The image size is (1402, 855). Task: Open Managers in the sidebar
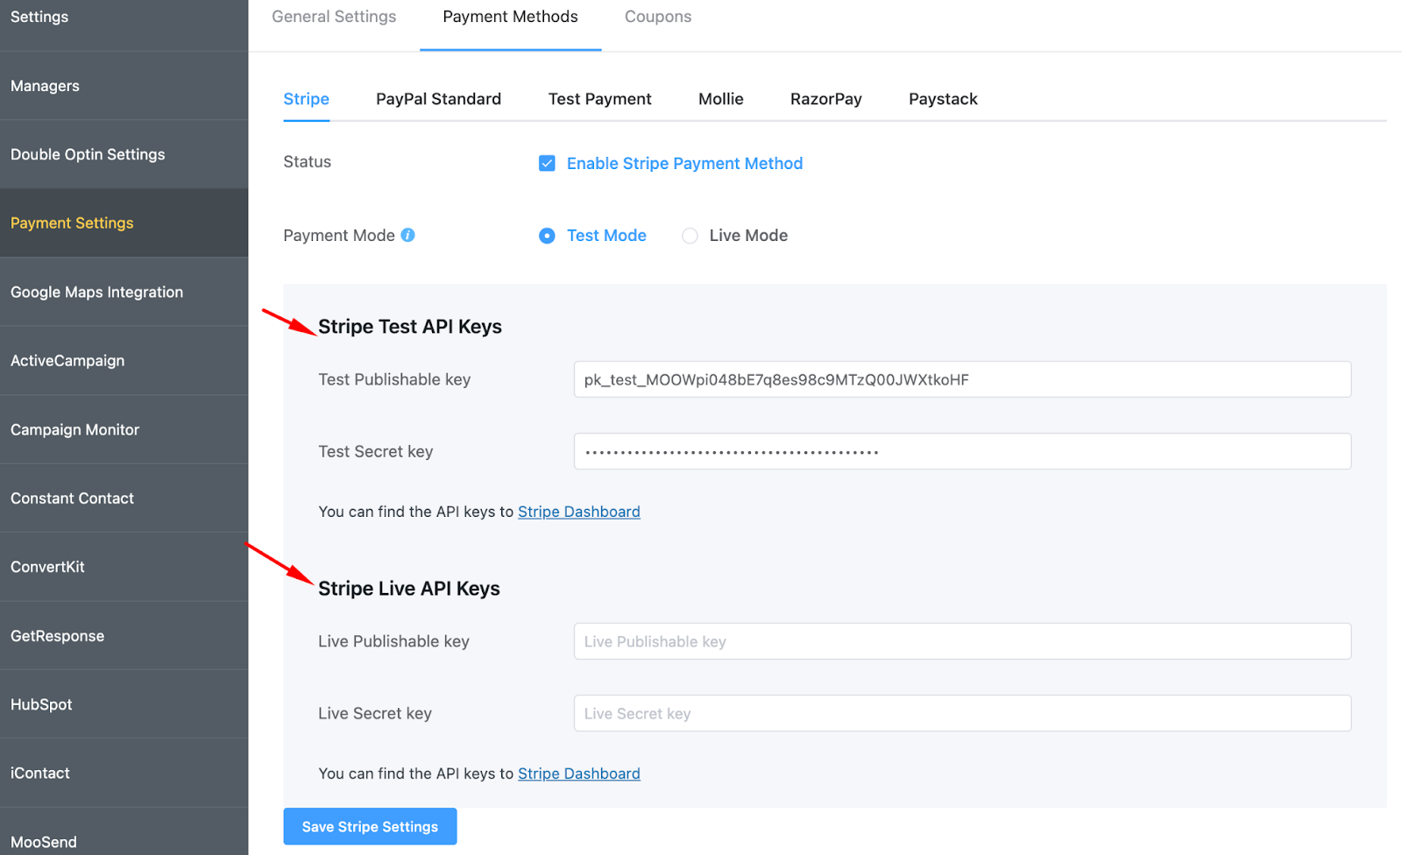(124, 86)
